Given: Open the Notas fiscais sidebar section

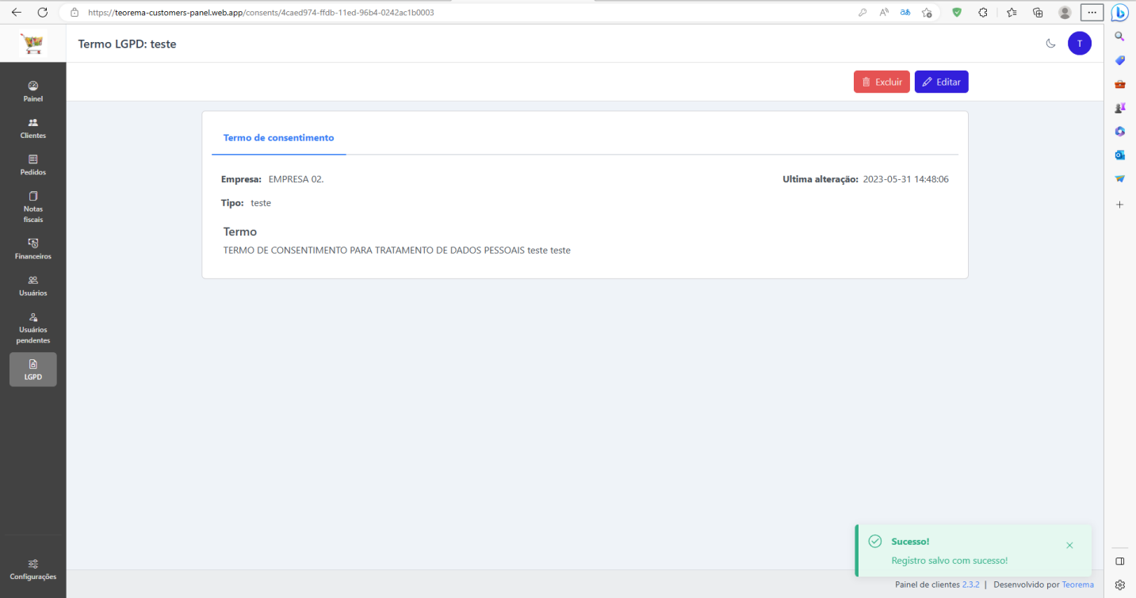Looking at the screenshot, I should [33, 207].
